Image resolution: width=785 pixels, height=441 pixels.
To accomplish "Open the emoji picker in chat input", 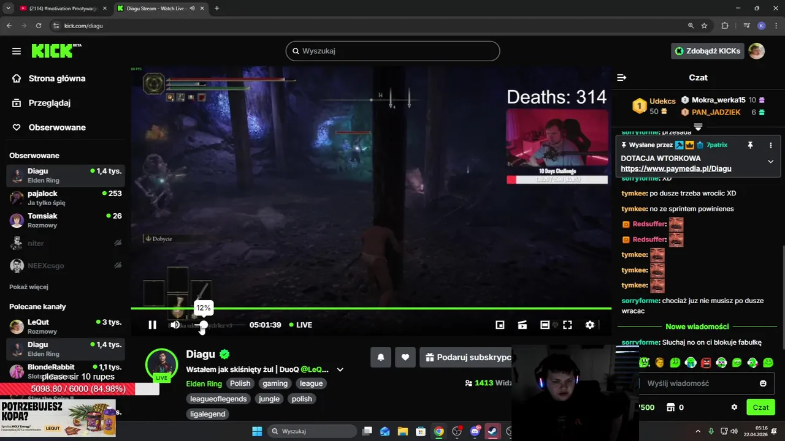I will [763, 383].
